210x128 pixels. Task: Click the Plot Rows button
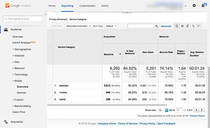click(57, 26)
